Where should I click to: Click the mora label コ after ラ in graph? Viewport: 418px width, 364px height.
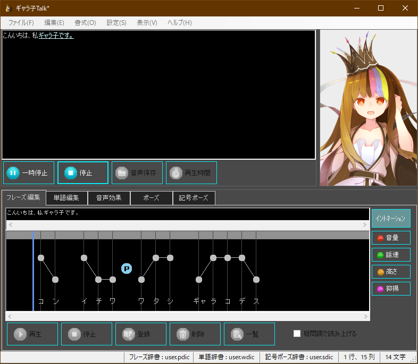(228, 301)
